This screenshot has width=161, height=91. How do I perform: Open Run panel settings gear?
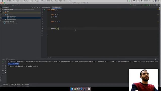tap(155, 59)
